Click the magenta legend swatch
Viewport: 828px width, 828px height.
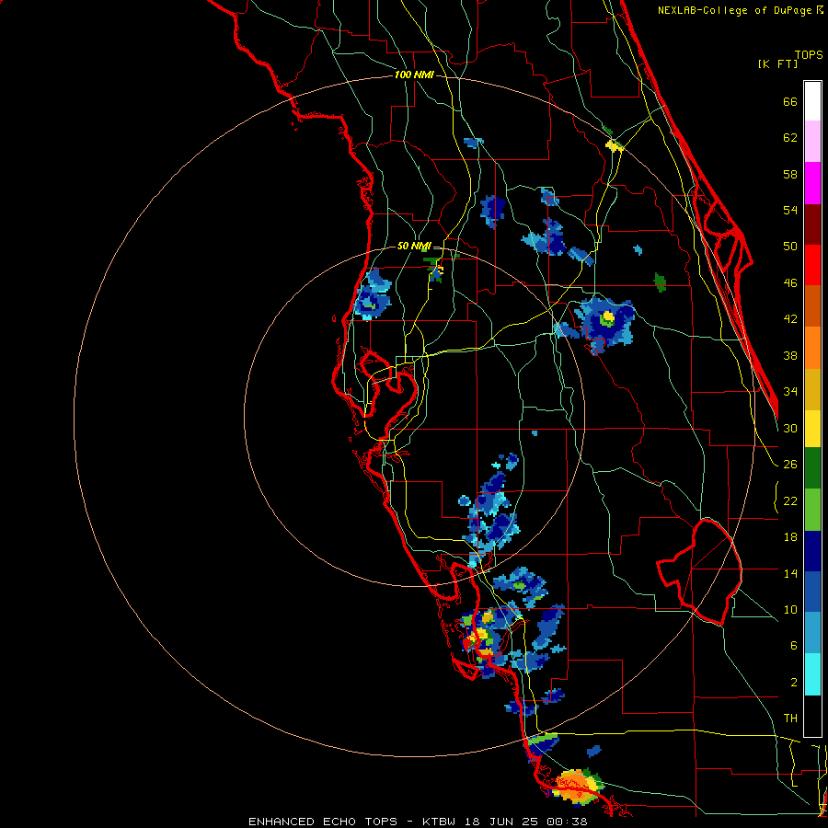coord(812,183)
